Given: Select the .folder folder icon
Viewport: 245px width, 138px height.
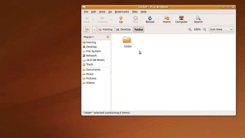Looking at the screenshot, I should tap(127, 40).
